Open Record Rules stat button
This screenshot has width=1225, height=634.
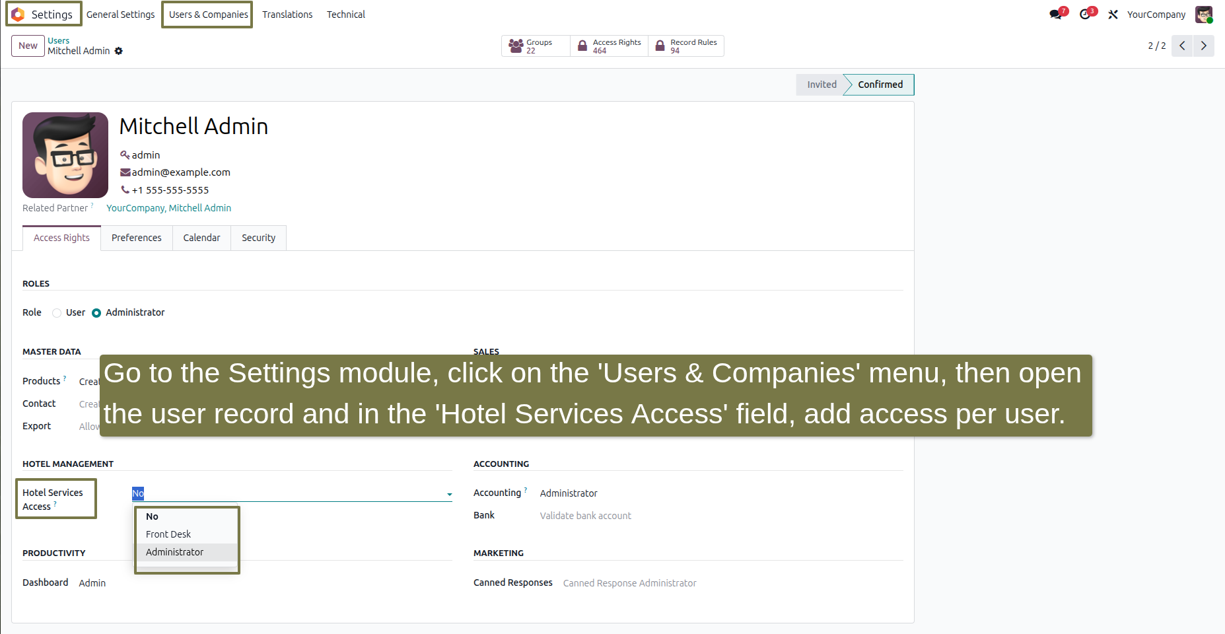click(x=686, y=46)
